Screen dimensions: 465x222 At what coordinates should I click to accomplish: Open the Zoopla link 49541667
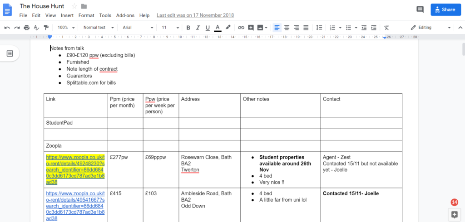[x=75, y=206]
